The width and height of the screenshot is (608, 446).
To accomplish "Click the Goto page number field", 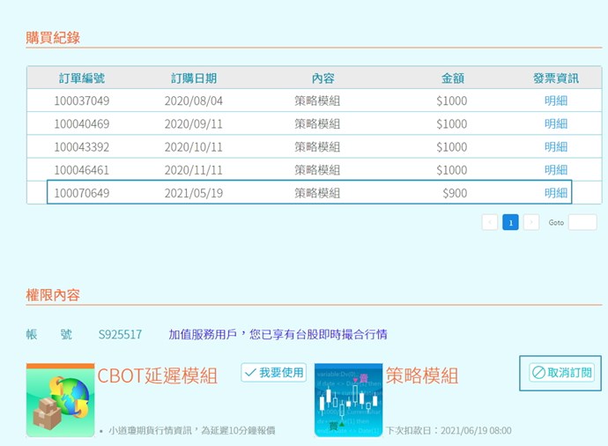I will (x=582, y=222).
